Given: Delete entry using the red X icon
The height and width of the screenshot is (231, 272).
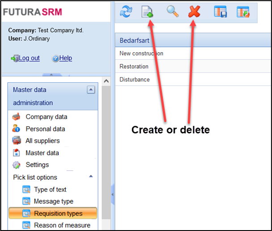Looking at the screenshot, I should point(194,12).
